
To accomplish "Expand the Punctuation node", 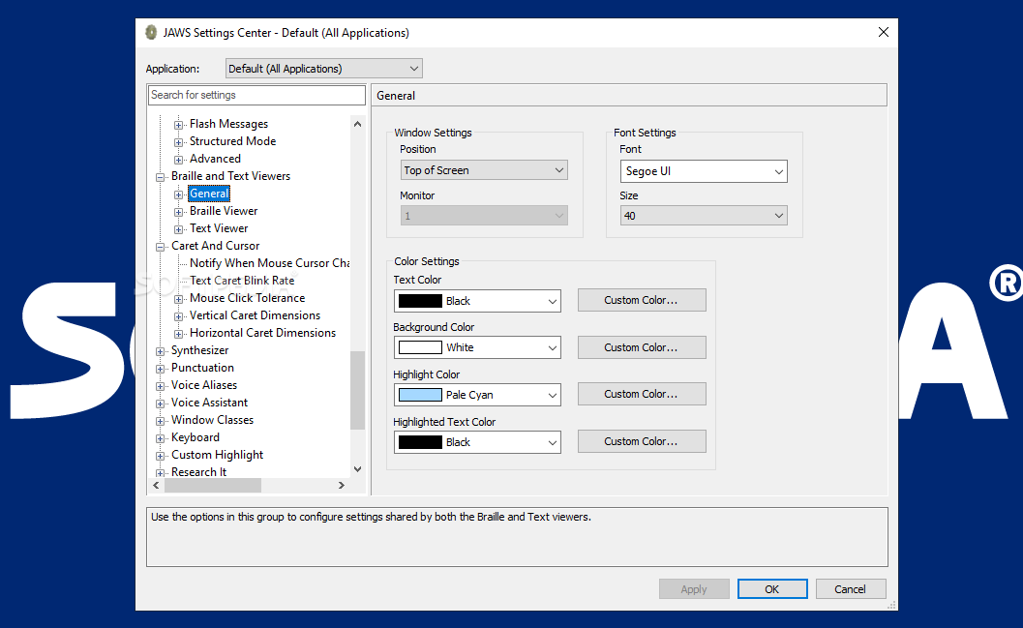I will point(160,369).
